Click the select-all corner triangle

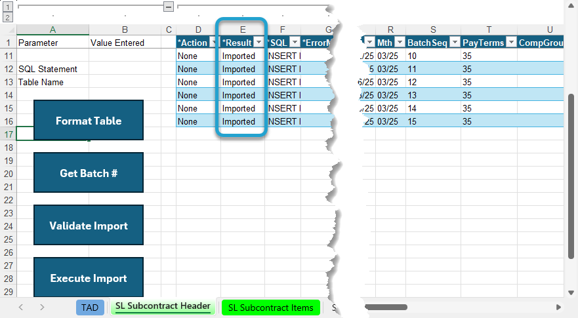click(10, 30)
